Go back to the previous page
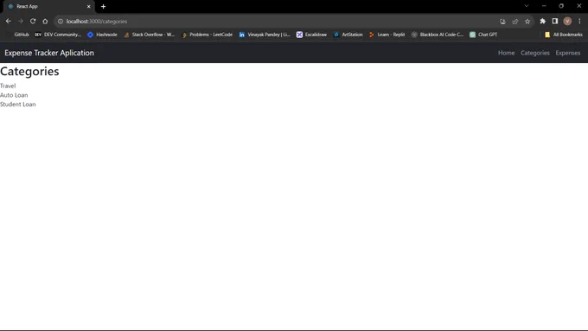Image resolution: width=588 pixels, height=331 pixels. pos(9,22)
